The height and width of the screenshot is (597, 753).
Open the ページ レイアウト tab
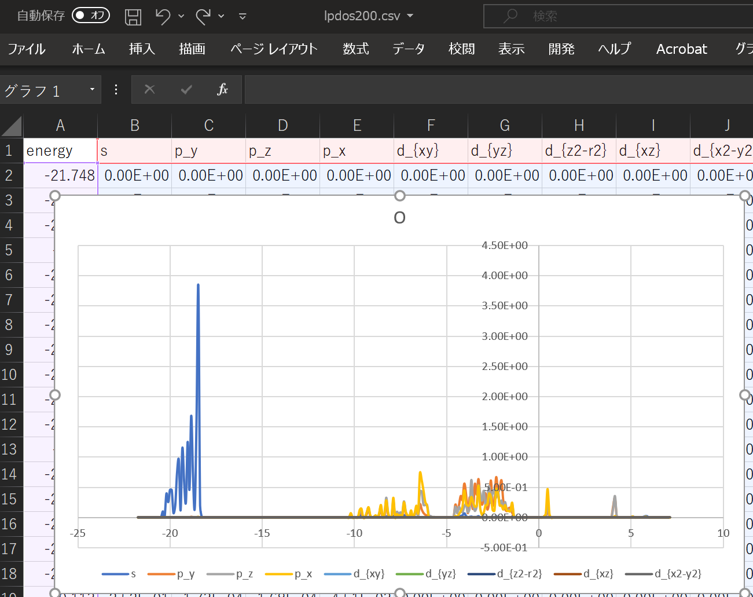click(274, 49)
